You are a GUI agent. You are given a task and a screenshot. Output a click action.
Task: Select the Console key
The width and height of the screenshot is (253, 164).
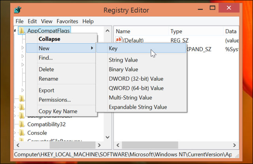pyautogui.click(x=37, y=133)
